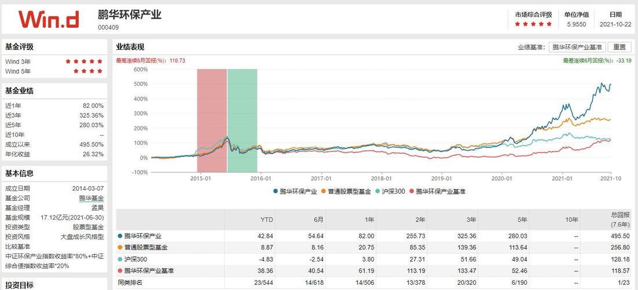Viewport: 638px width, 290px height.
Task: Click the 年化收益 value 26.32%
Action: coord(93,154)
